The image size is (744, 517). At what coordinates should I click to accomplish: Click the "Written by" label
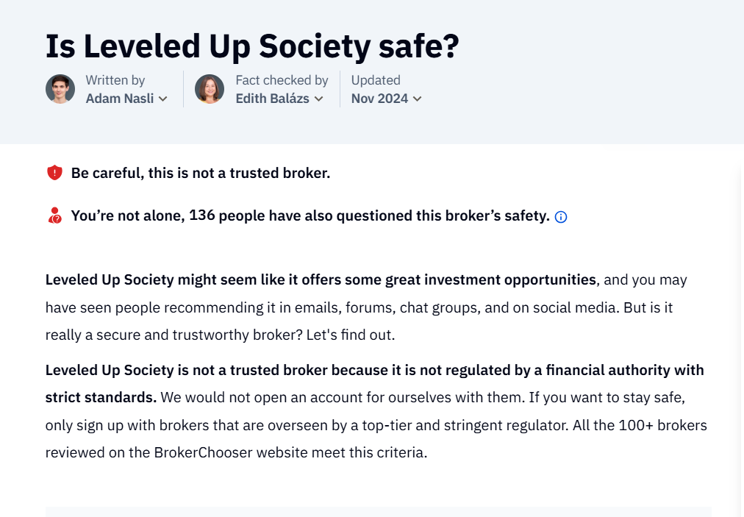point(115,80)
